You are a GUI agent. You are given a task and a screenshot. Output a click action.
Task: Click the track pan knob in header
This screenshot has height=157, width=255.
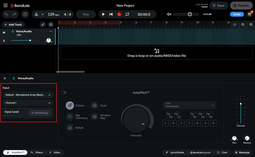click(x=49, y=40)
